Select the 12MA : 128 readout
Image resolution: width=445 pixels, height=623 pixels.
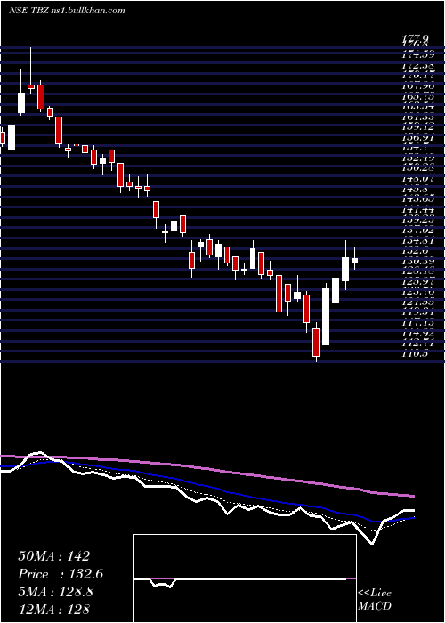click(53, 609)
